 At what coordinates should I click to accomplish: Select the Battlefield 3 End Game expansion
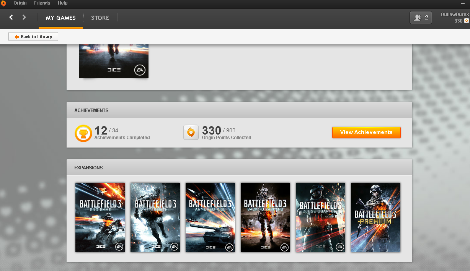100,217
